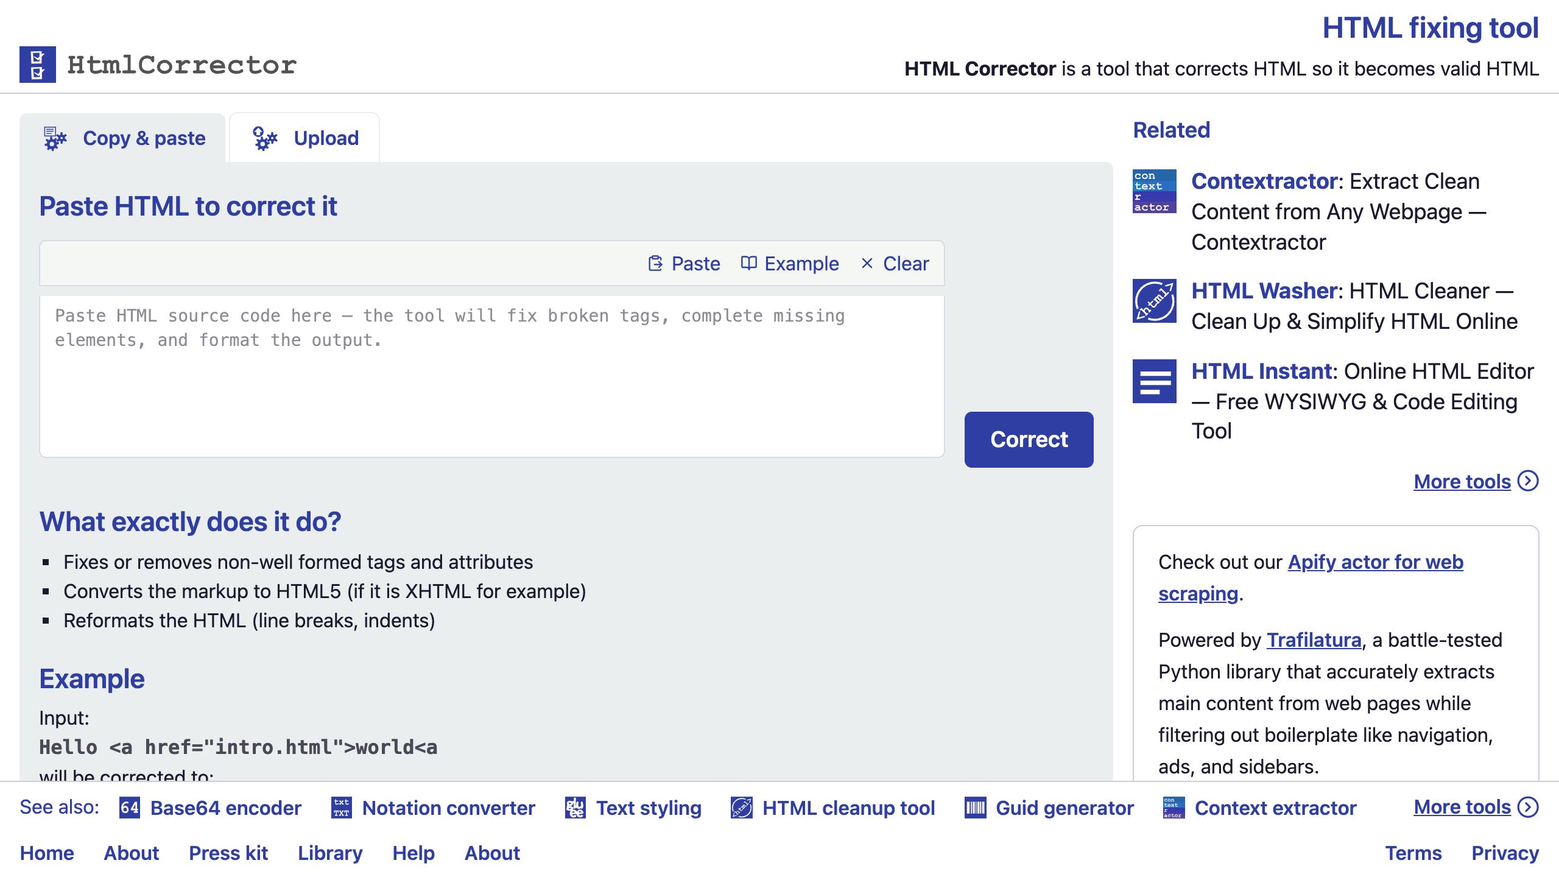Image resolution: width=1559 pixels, height=877 pixels.
Task: Click the HtmlCorrector checkbox logo icon
Action: [x=37, y=65]
